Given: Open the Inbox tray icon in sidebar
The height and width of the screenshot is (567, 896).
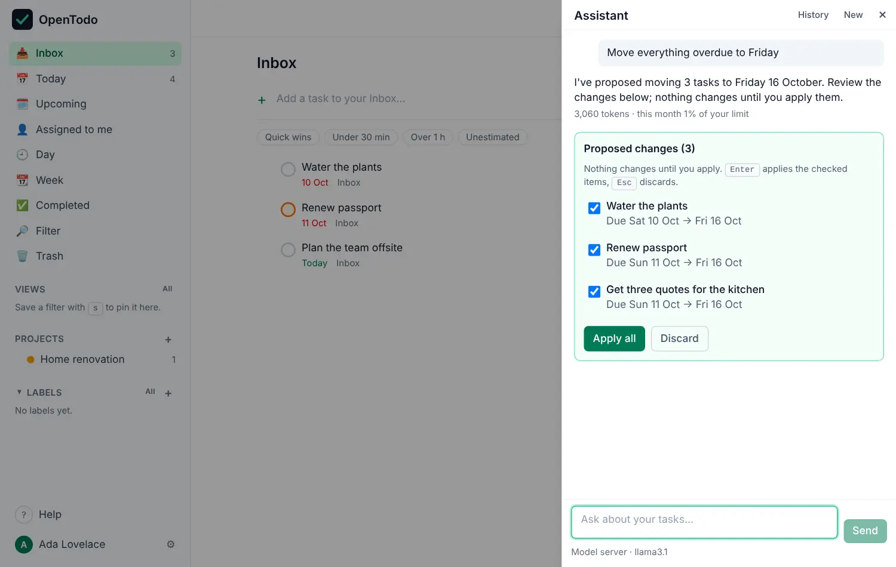Looking at the screenshot, I should point(22,53).
